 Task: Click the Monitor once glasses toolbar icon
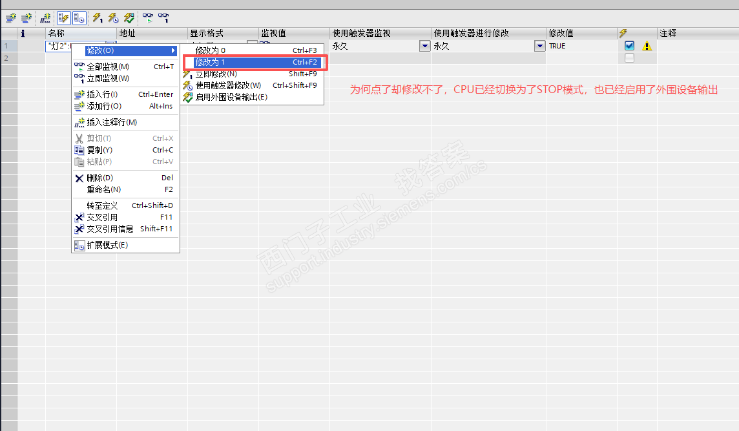pyautogui.click(x=163, y=18)
